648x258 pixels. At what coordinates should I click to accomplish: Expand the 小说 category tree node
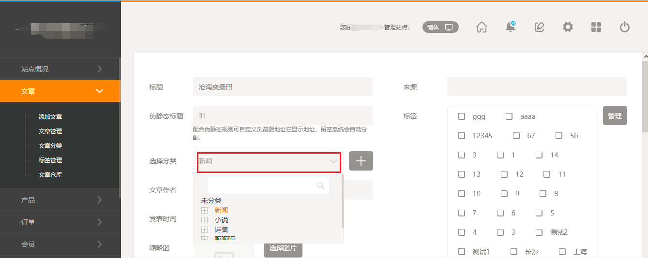pos(204,220)
